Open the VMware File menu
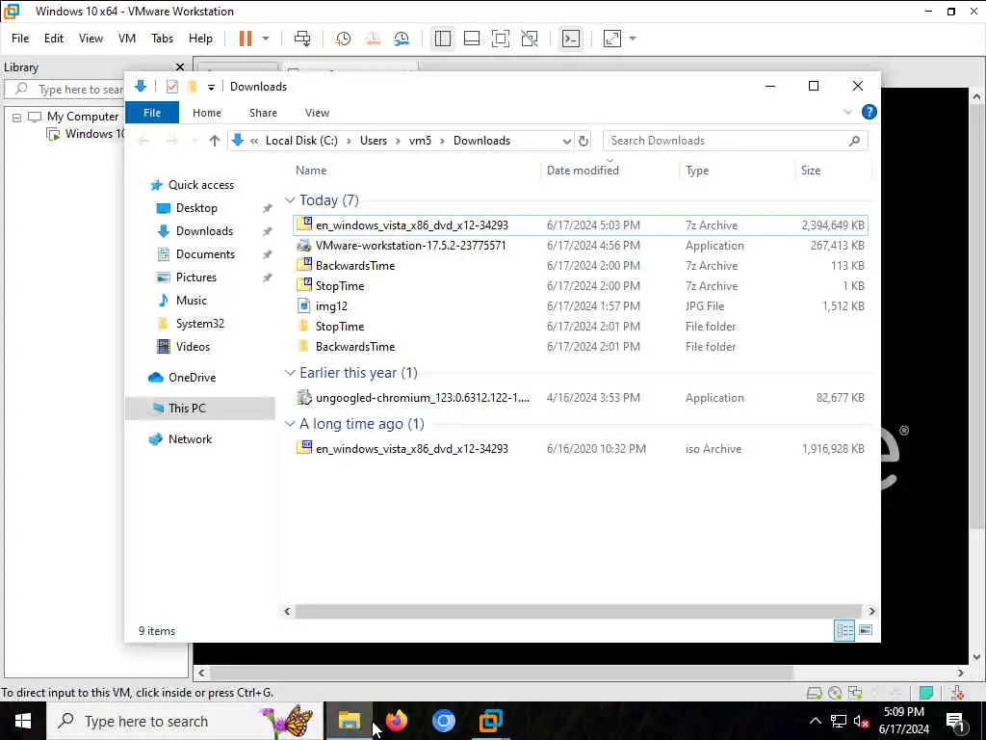This screenshot has height=740, width=986. point(20,39)
